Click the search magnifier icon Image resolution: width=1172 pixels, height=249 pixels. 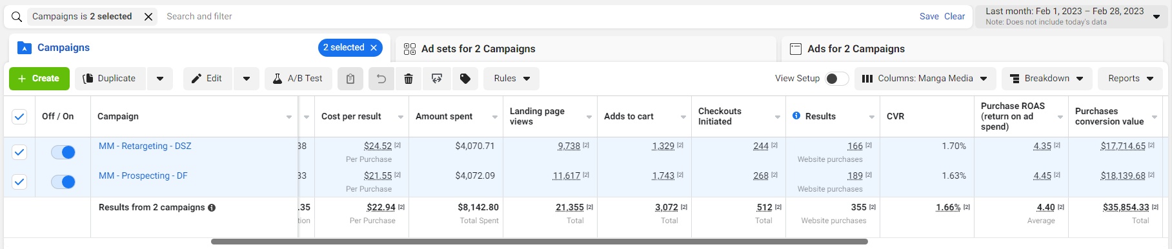click(x=17, y=17)
